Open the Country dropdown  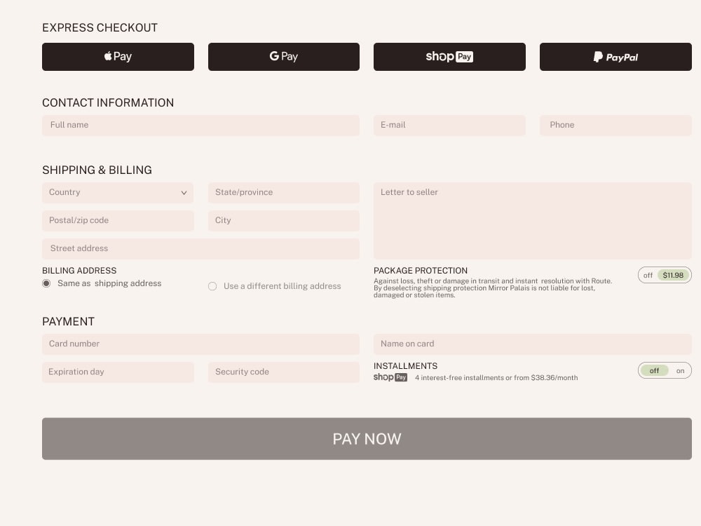coord(118,192)
